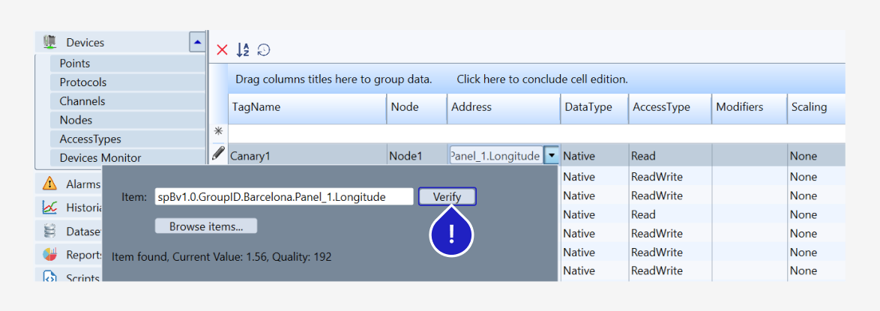Click the Browse items button
The image size is (880, 311).
click(206, 226)
